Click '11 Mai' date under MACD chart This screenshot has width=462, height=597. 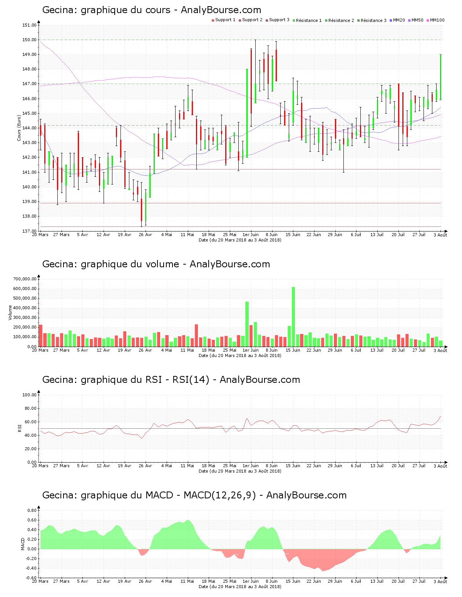tap(187, 581)
